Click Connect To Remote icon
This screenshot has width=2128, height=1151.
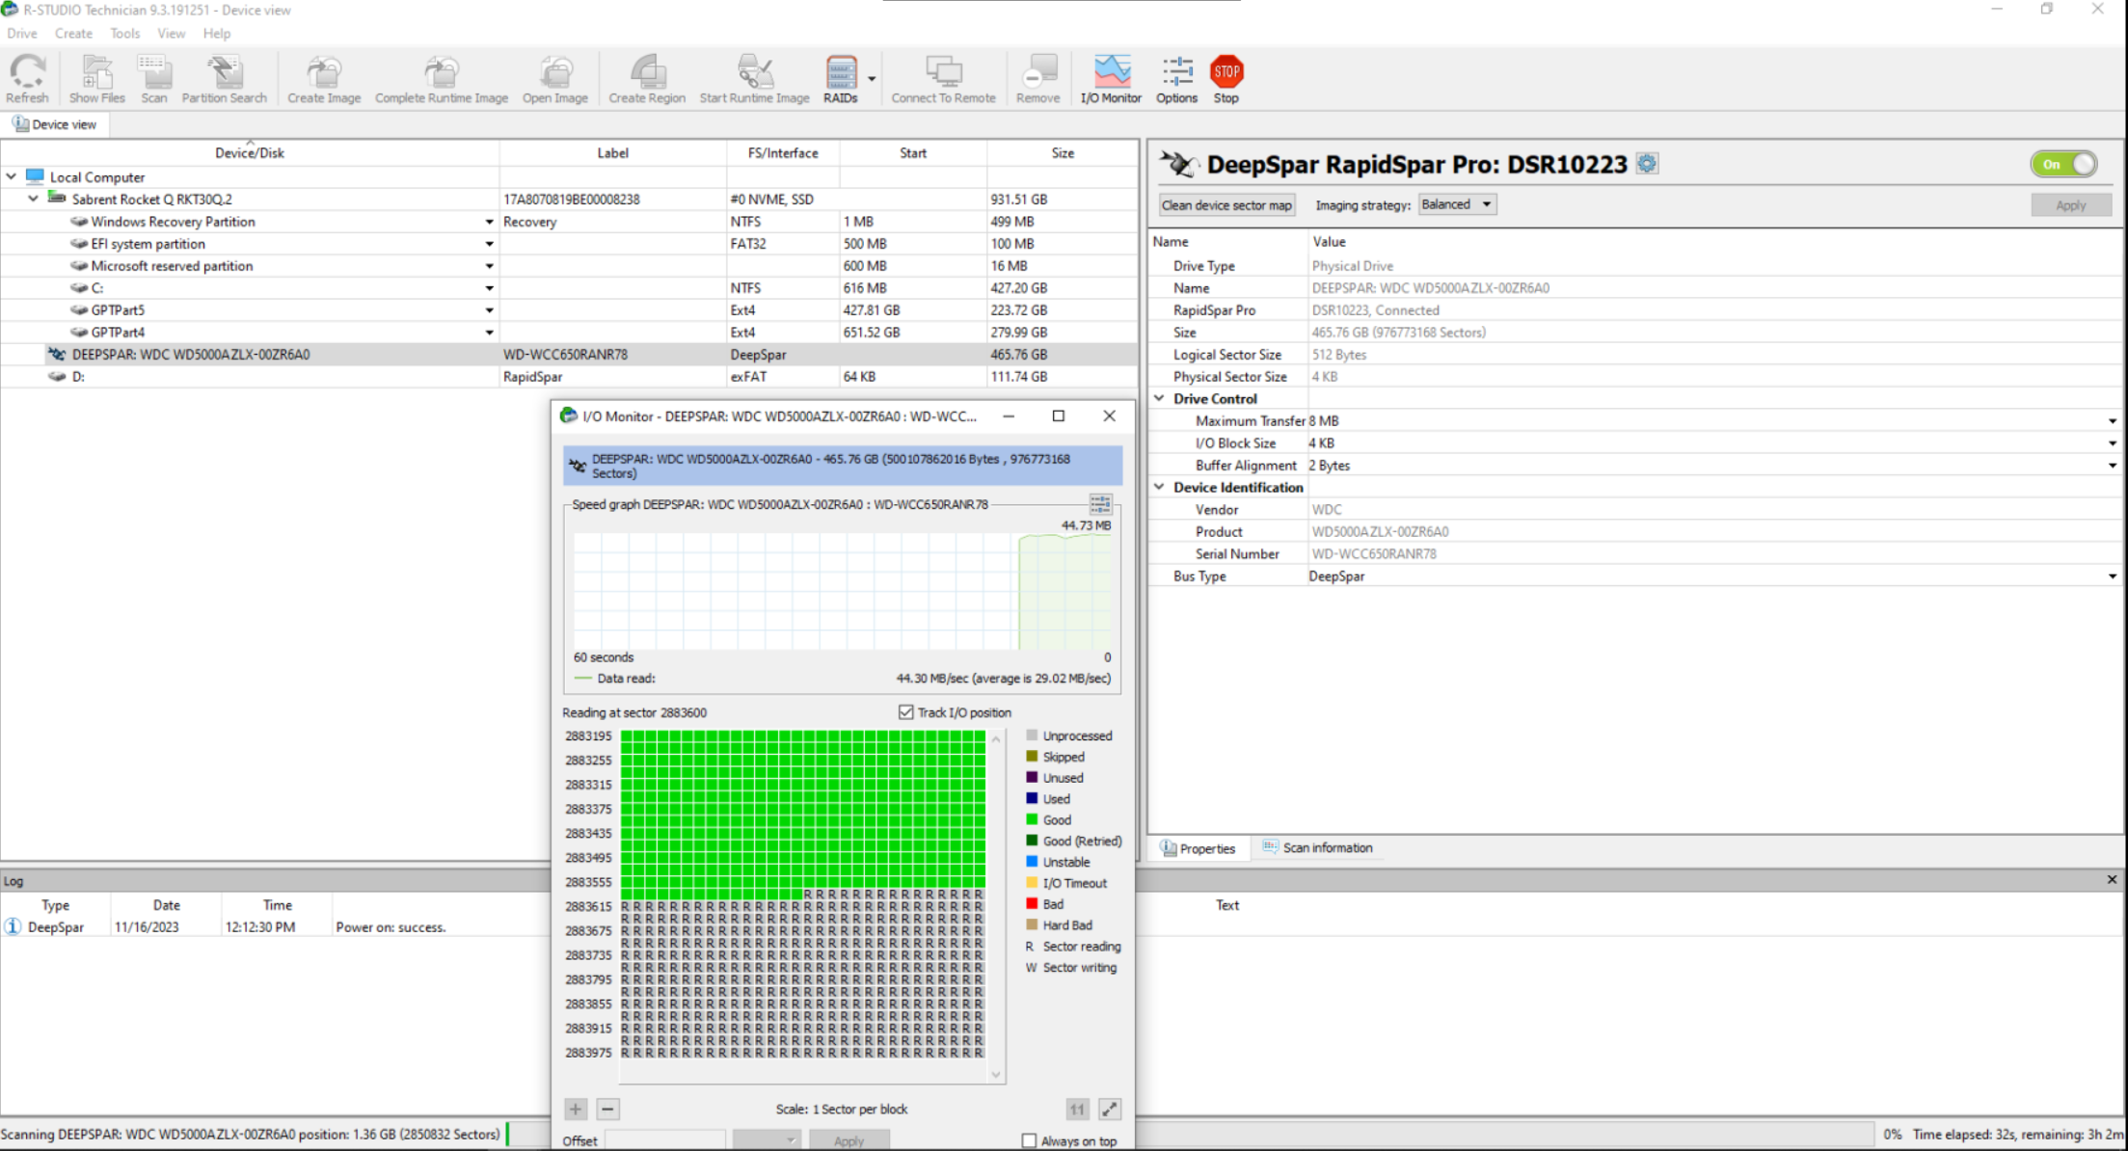click(x=943, y=79)
